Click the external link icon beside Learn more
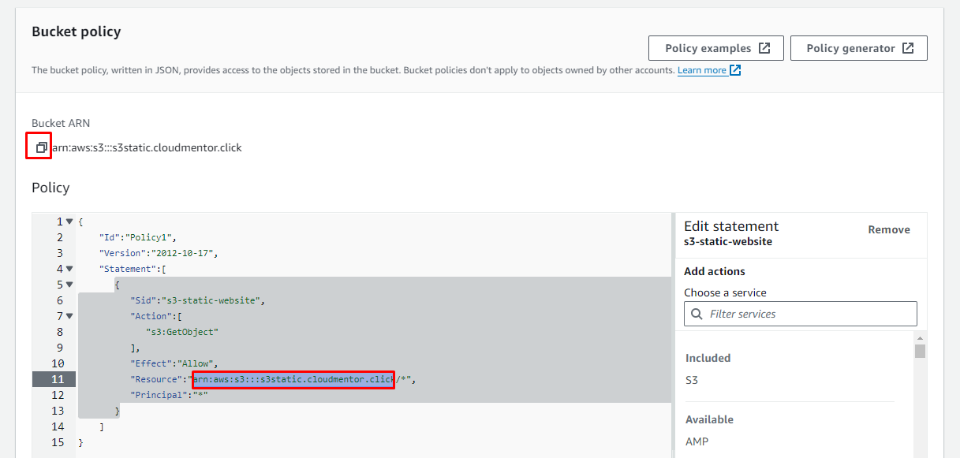Screen dimensions: 960x458 tap(735, 70)
